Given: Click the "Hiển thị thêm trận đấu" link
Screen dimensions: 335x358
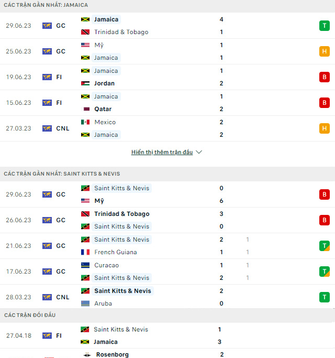Looking at the screenshot, I should pyautogui.click(x=162, y=152).
